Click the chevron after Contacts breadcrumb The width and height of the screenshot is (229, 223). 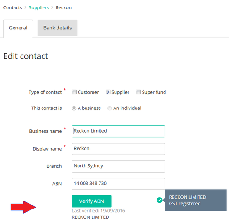[x=25, y=7]
